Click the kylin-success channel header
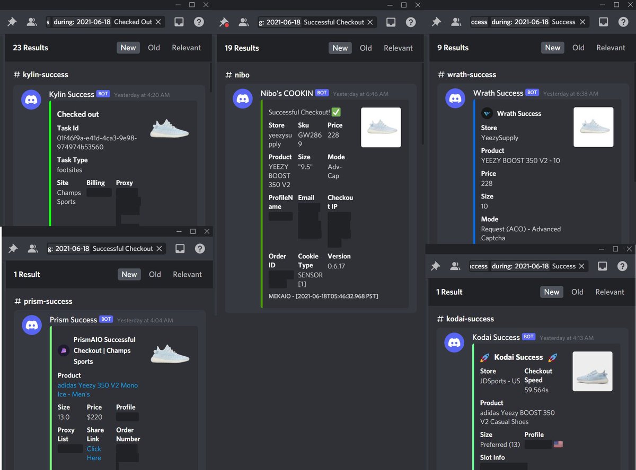Image resolution: width=636 pixels, height=470 pixels. 41,75
